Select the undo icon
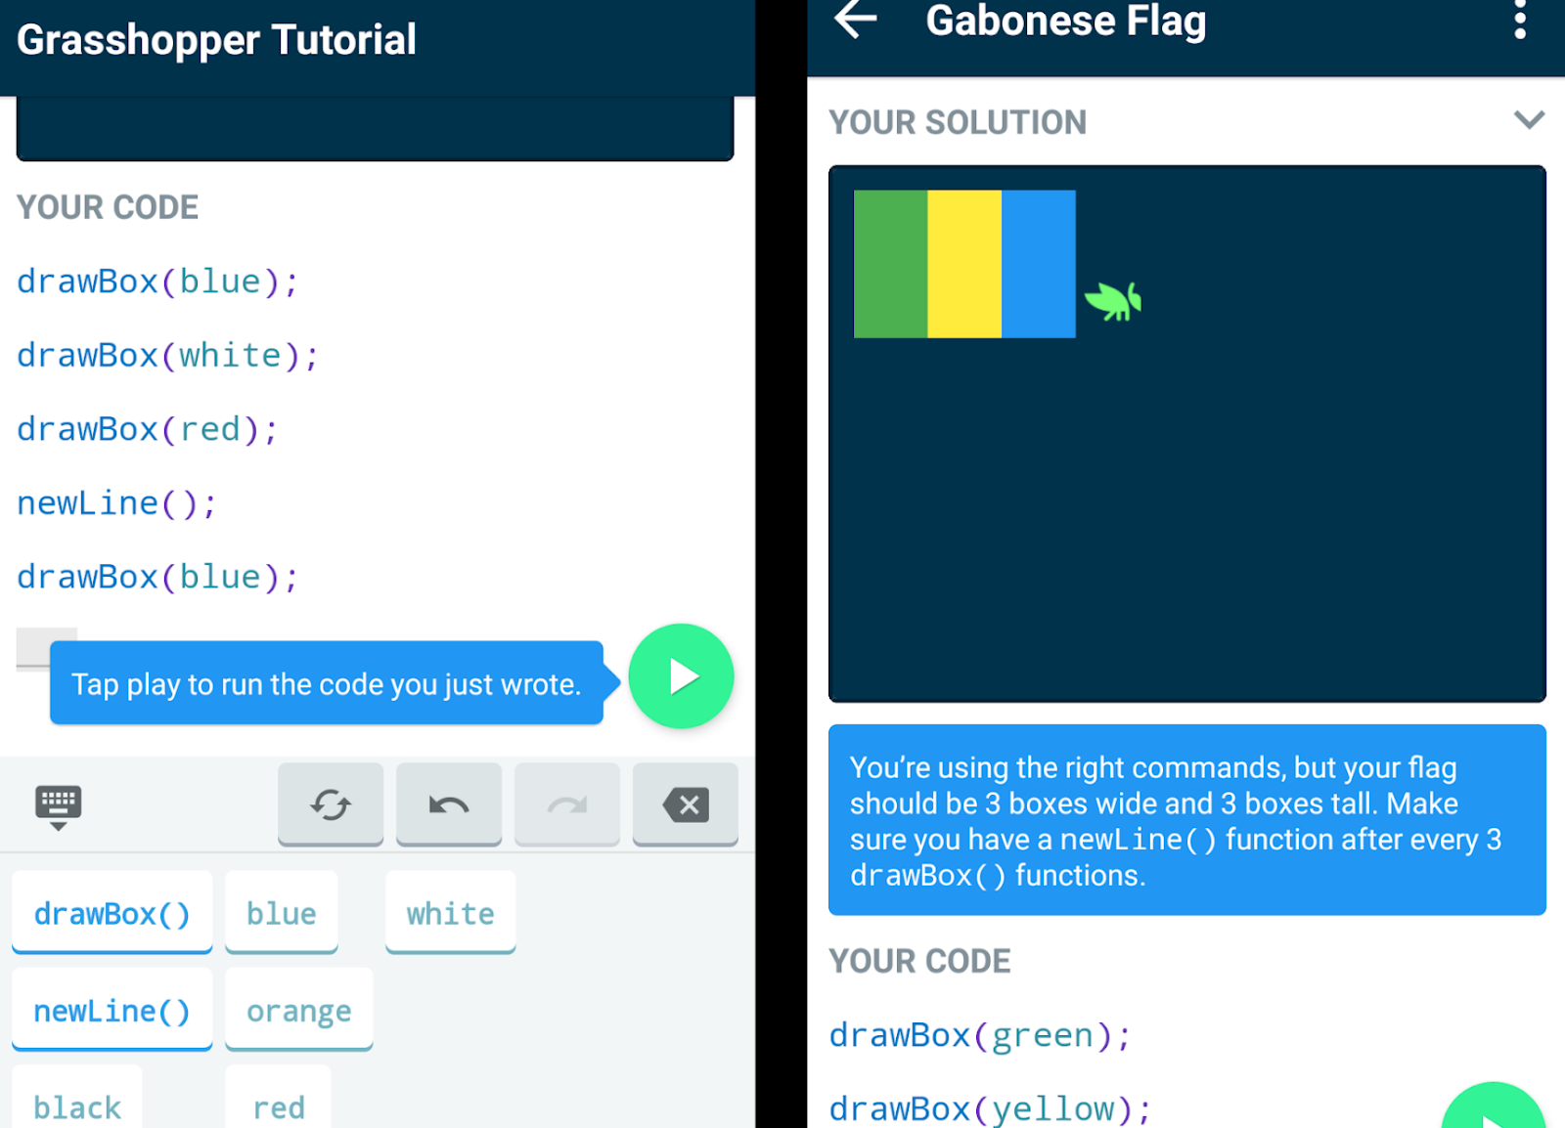Image resolution: width=1565 pixels, height=1128 pixels. point(448,805)
